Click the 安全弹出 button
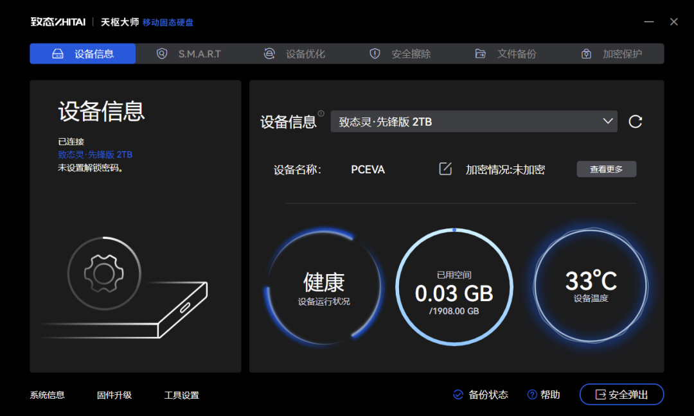 [x=621, y=394]
